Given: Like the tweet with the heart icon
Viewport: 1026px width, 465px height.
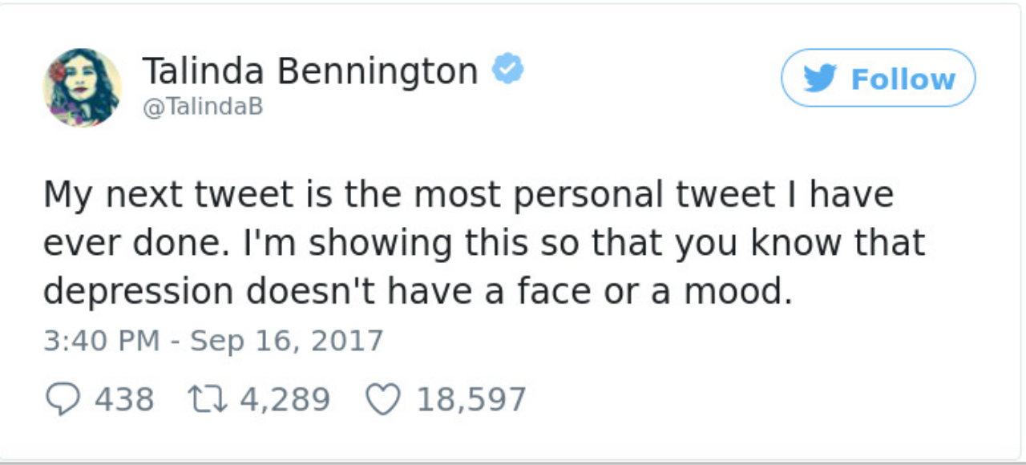Looking at the screenshot, I should (382, 399).
